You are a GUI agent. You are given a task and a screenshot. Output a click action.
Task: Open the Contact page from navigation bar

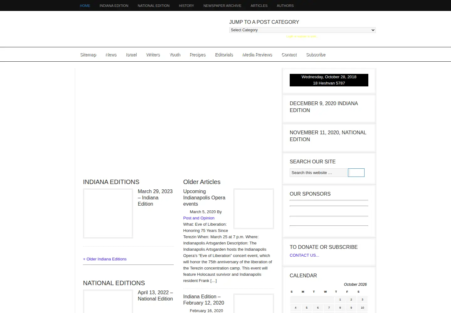tap(289, 55)
